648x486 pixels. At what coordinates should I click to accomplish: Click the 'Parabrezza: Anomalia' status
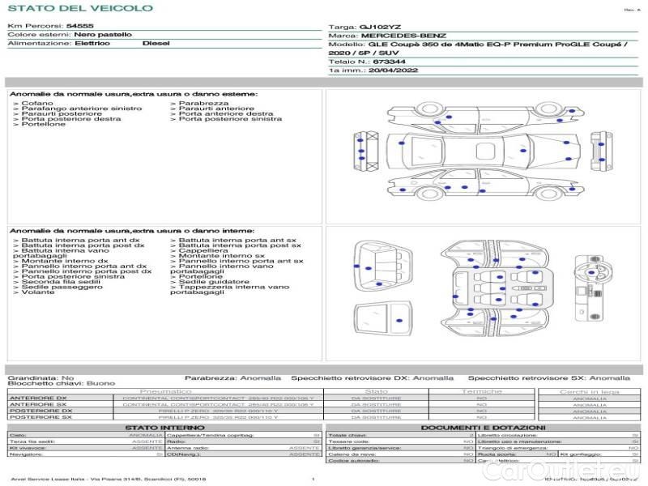click(x=232, y=377)
